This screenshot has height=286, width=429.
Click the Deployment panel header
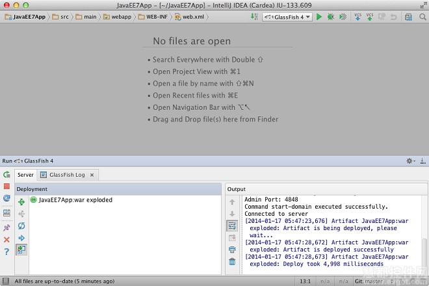[118, 189]
